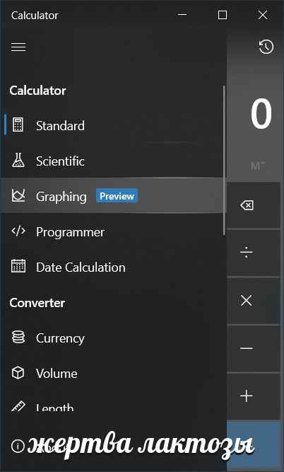Click the Scientific flask icon
The width and height of the screenshot is (284, 472).
(18, 160)
